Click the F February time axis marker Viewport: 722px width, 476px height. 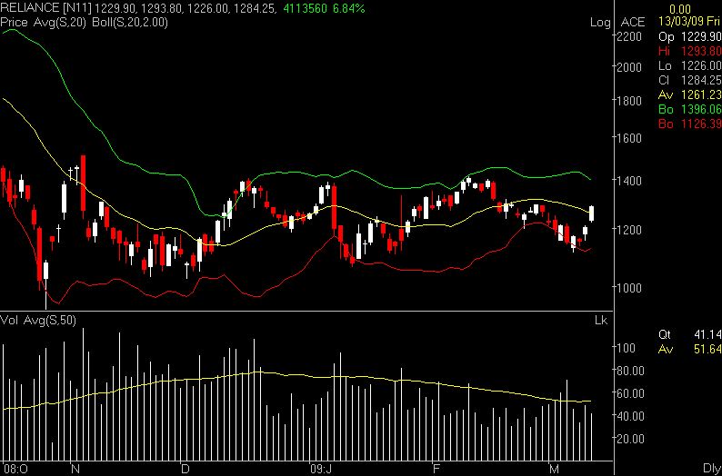click(x=436, y=469)
